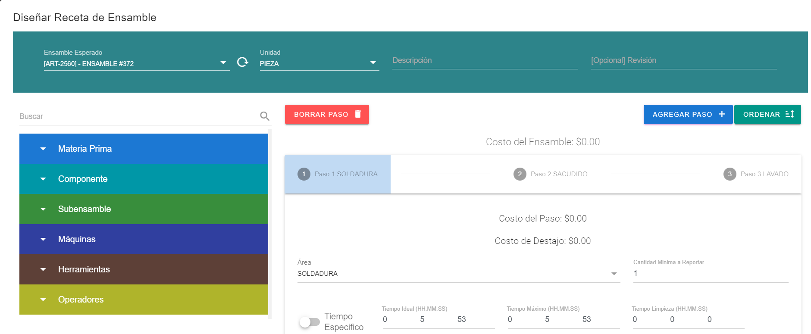Viewport: 811px width, 334px height.
Task: Expand the Herramientas category
Action: [43, 269]
